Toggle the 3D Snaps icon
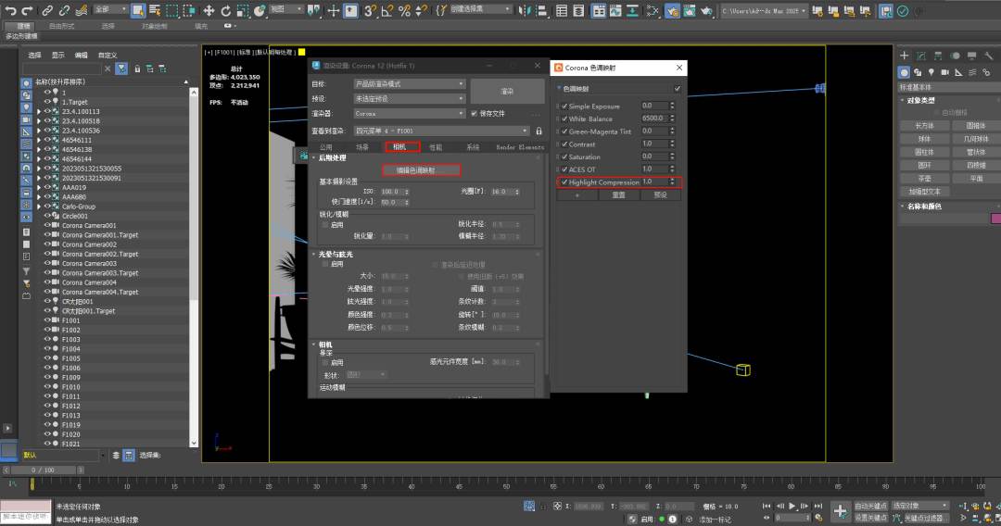The width and height of the screenshot is (1001, 526). (x=370, y=10)
